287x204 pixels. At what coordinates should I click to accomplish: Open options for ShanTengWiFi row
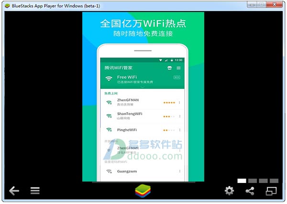(180, 116)
